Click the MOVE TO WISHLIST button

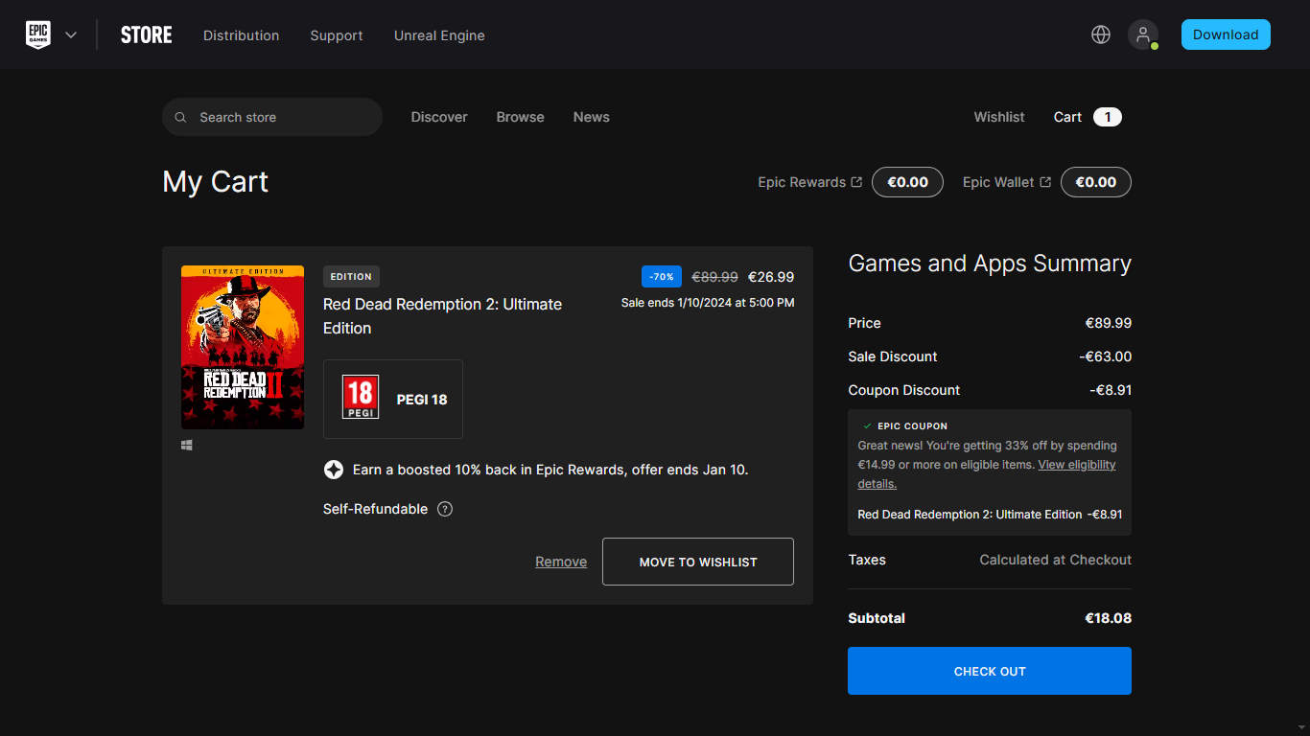coord(698,562)
